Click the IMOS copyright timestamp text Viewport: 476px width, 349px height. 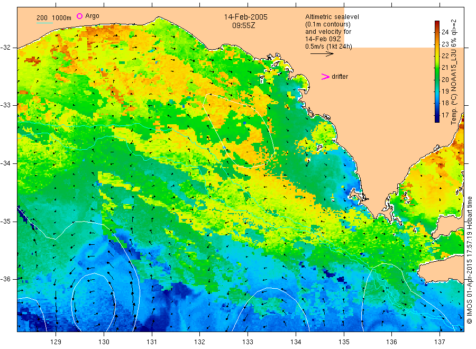(469, 260)
